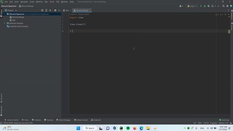Open Version Control tool window
233x131 pixels.
click(11, 120)
